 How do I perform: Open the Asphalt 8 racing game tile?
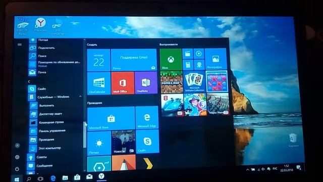[172, 105]
